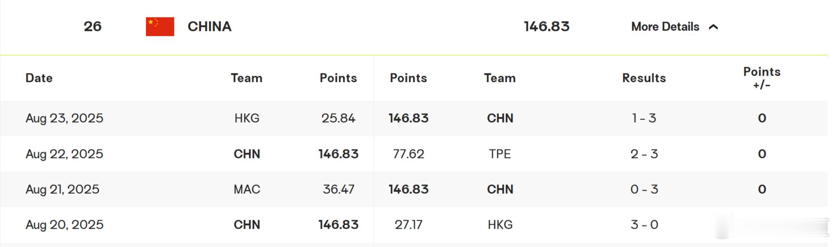Click the Points +/- column header
The width and height of the screenshot is (836, 247).
pyautogui.click(x=762, y=78)
